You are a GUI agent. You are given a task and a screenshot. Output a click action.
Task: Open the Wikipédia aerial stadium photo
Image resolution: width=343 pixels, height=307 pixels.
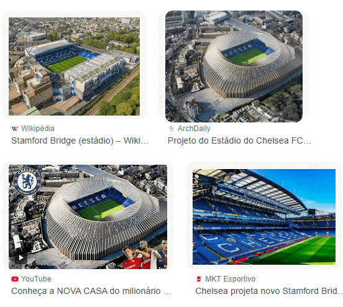point(74,66)
